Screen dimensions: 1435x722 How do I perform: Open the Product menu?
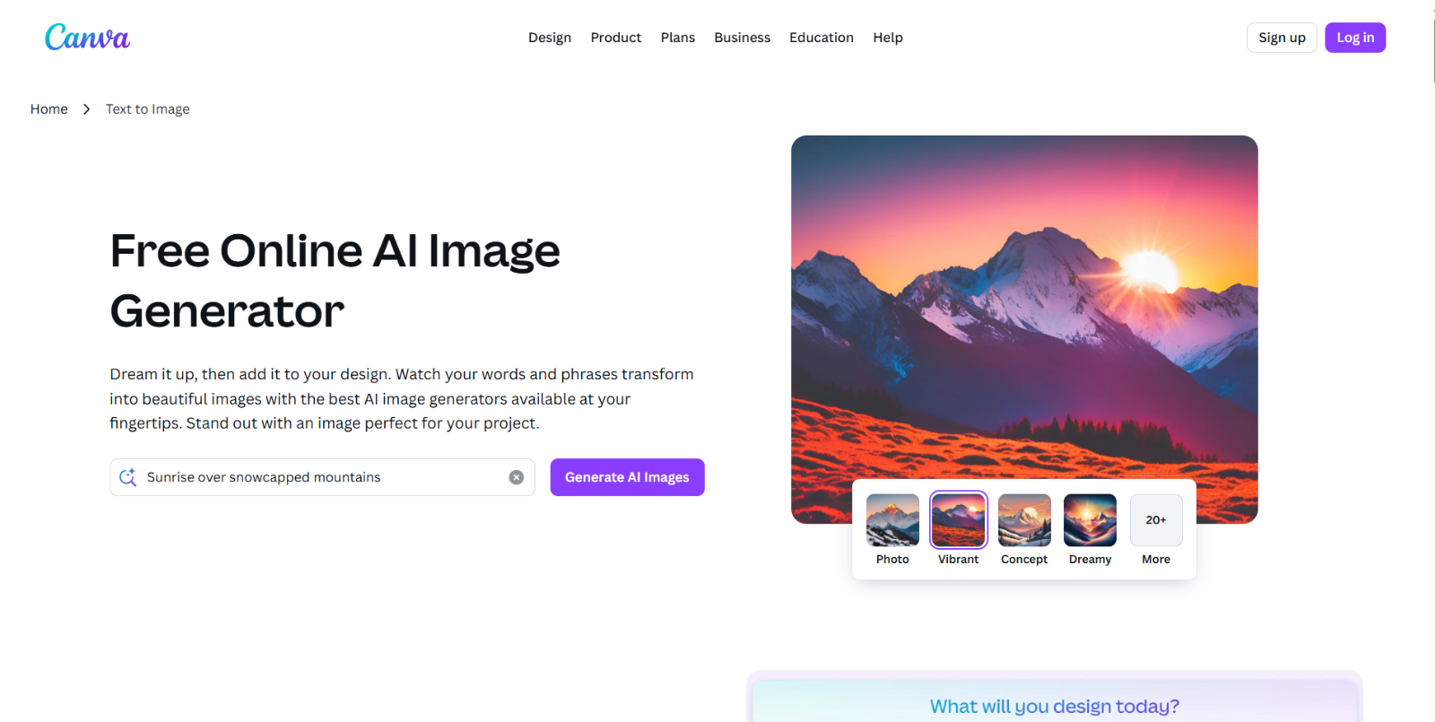[x=616, y=38]
